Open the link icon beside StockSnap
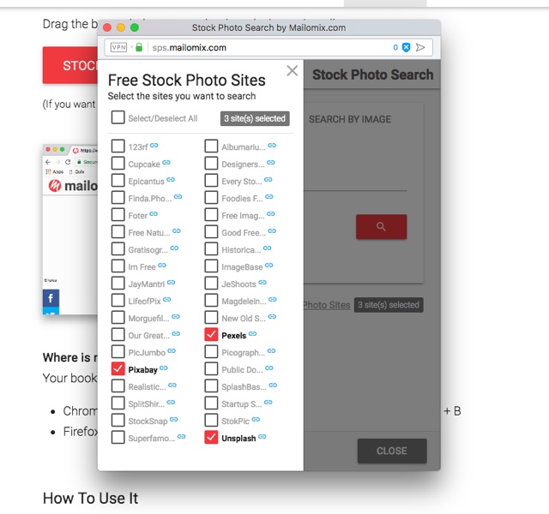 click(173, 420)
